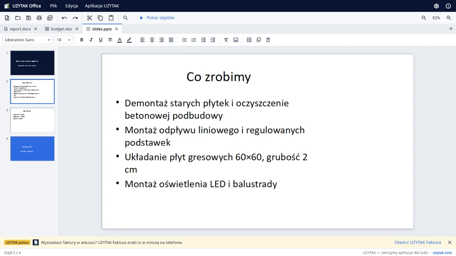This screenshot has width=456, height=256.
Task: Toggle bold formatting
Action: pos(82,40)
